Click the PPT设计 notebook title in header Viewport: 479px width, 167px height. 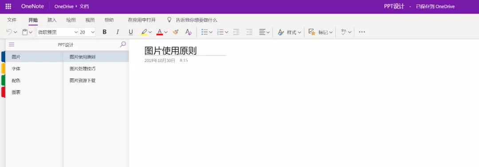point(394,6)
